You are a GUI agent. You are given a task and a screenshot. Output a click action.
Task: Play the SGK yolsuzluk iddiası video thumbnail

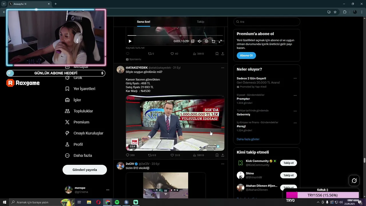click(x=175, y=123)
